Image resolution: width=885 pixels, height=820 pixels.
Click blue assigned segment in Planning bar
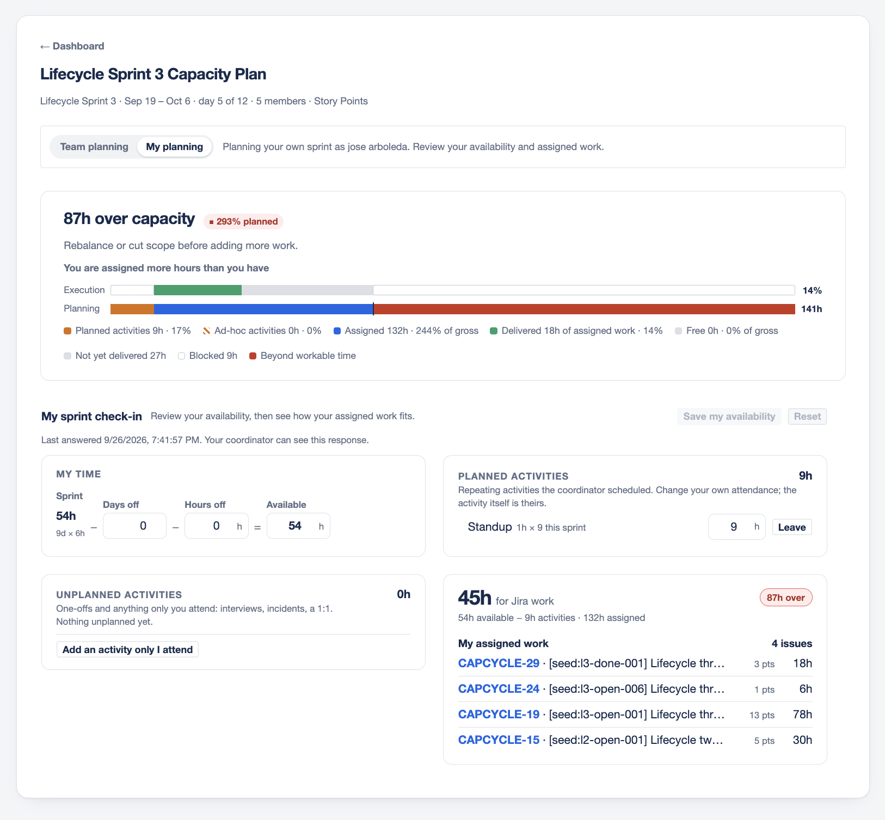(263, 309)
